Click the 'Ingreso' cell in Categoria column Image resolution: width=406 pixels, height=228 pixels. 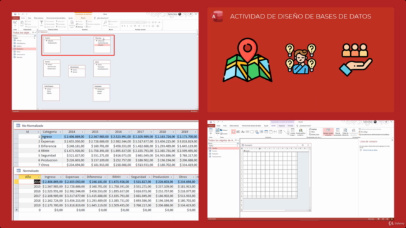coord(51,137)
